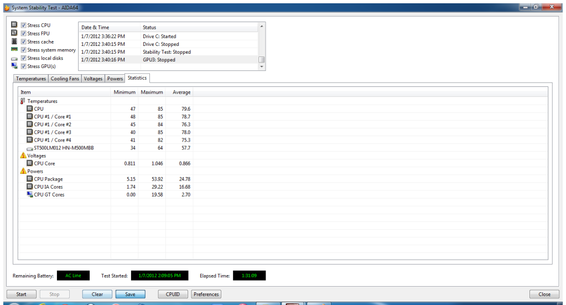
Task: Toggle the Stress local disks checkbox
Action: point(23,58)
